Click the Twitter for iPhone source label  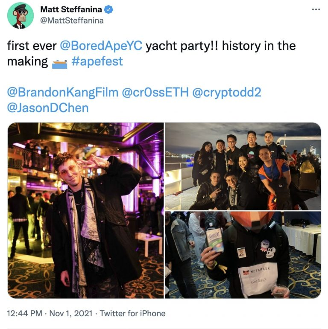(x=132, y=314)
